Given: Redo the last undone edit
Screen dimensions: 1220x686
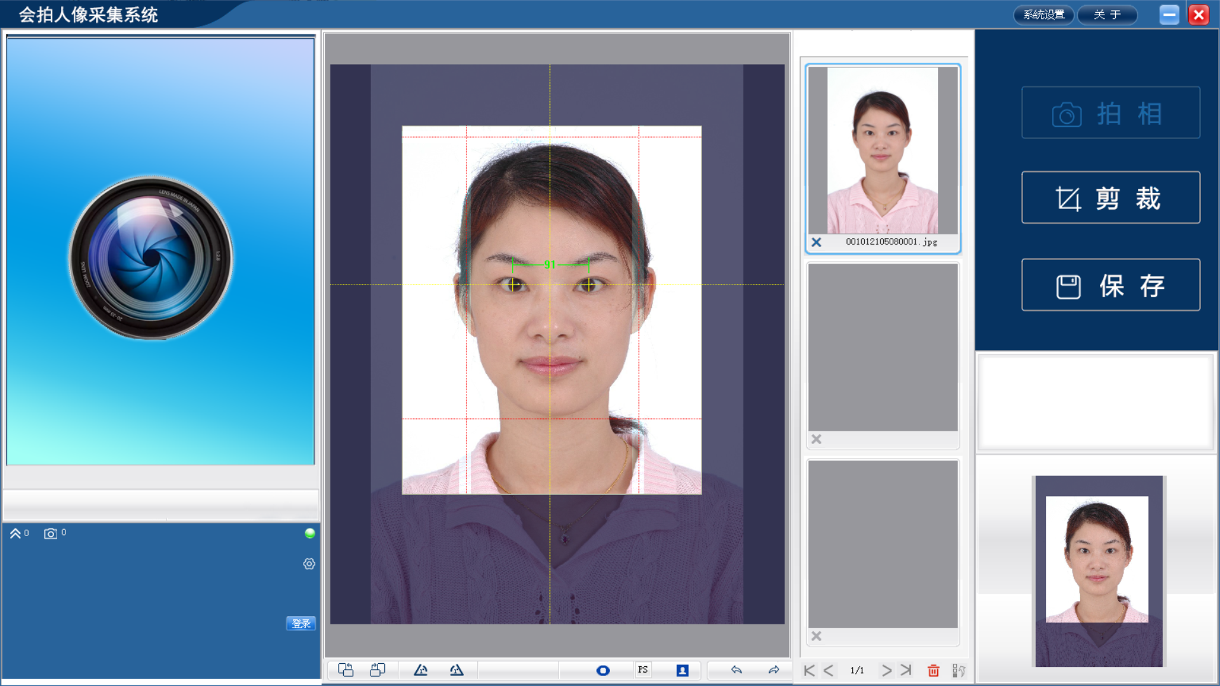Looking at the screenshot, I should 773,670.
